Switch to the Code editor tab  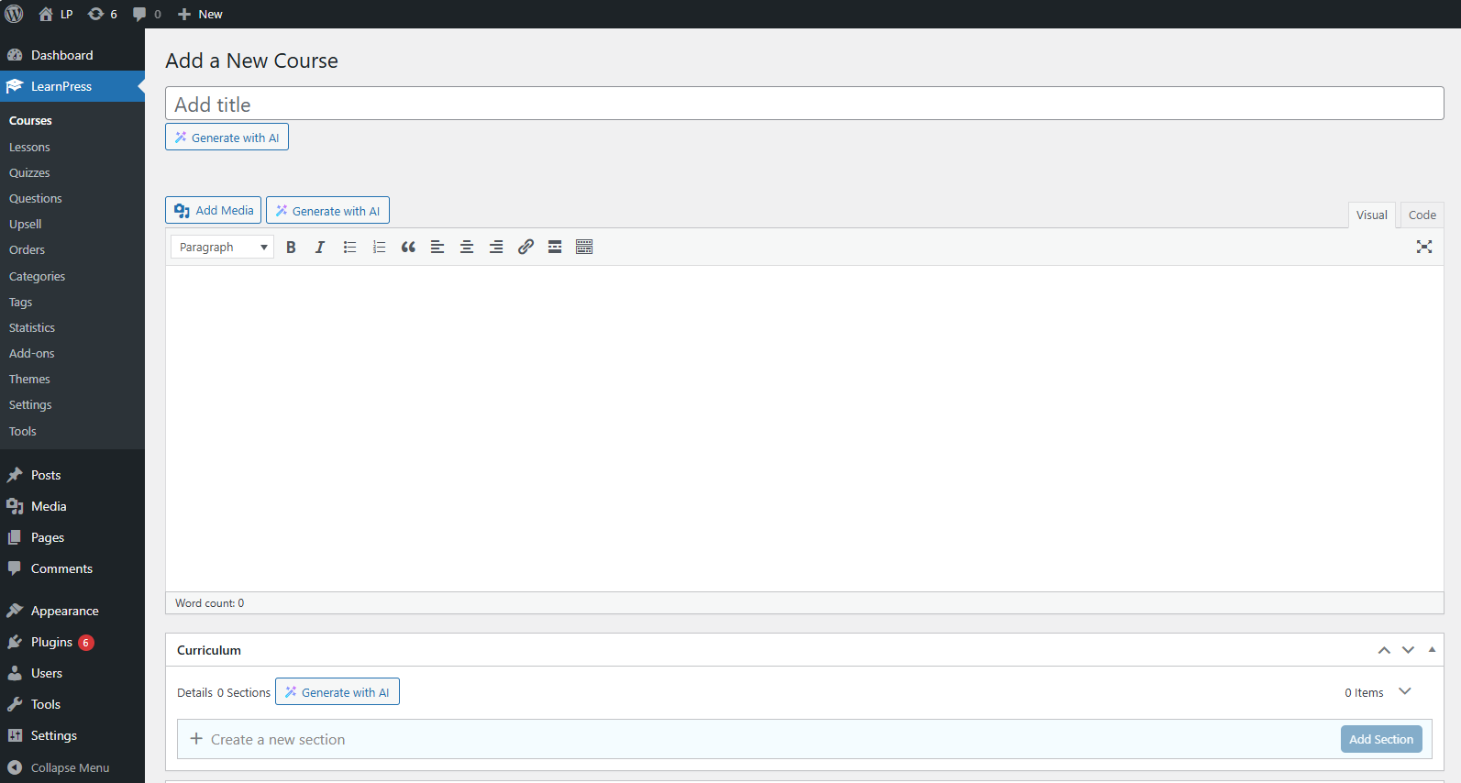tap(1422, 215)
